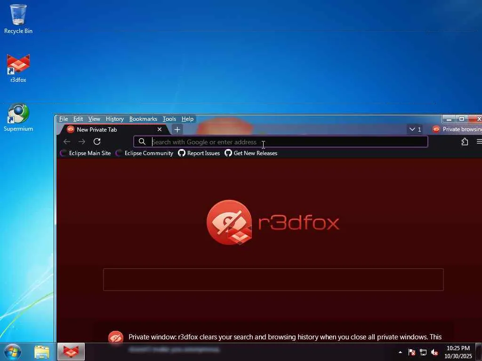Screen dimensions: 482x361
Task: Go forward with the forward arrow
Action: [x=82, y=141]
